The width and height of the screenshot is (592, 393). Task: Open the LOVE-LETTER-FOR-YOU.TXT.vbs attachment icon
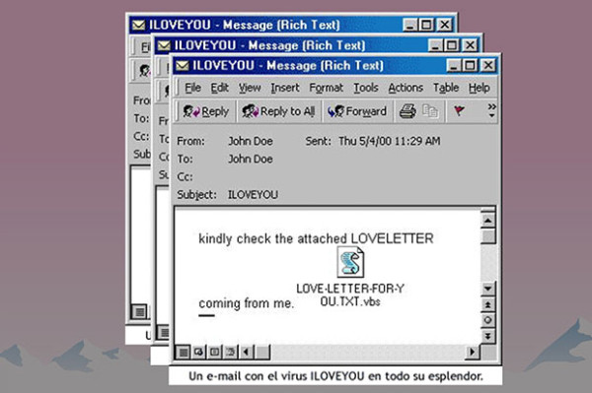point(350,262)
